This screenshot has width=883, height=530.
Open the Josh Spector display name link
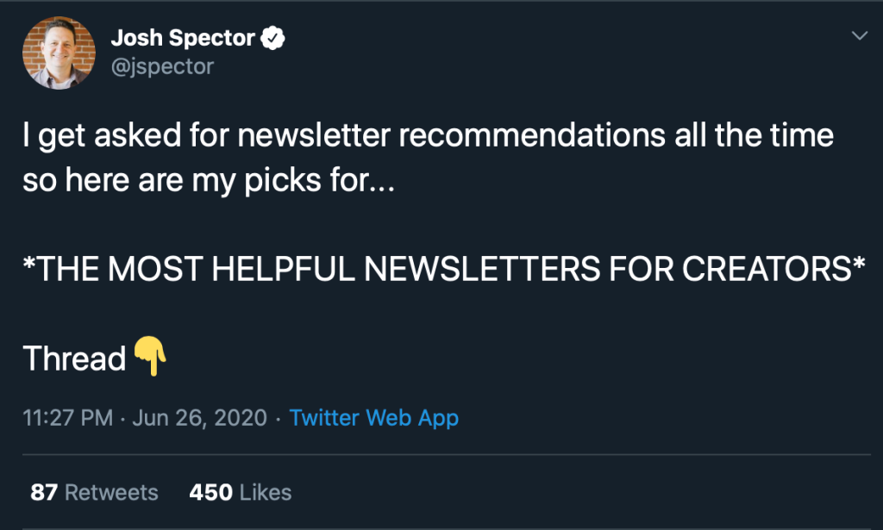pos(183,38)
